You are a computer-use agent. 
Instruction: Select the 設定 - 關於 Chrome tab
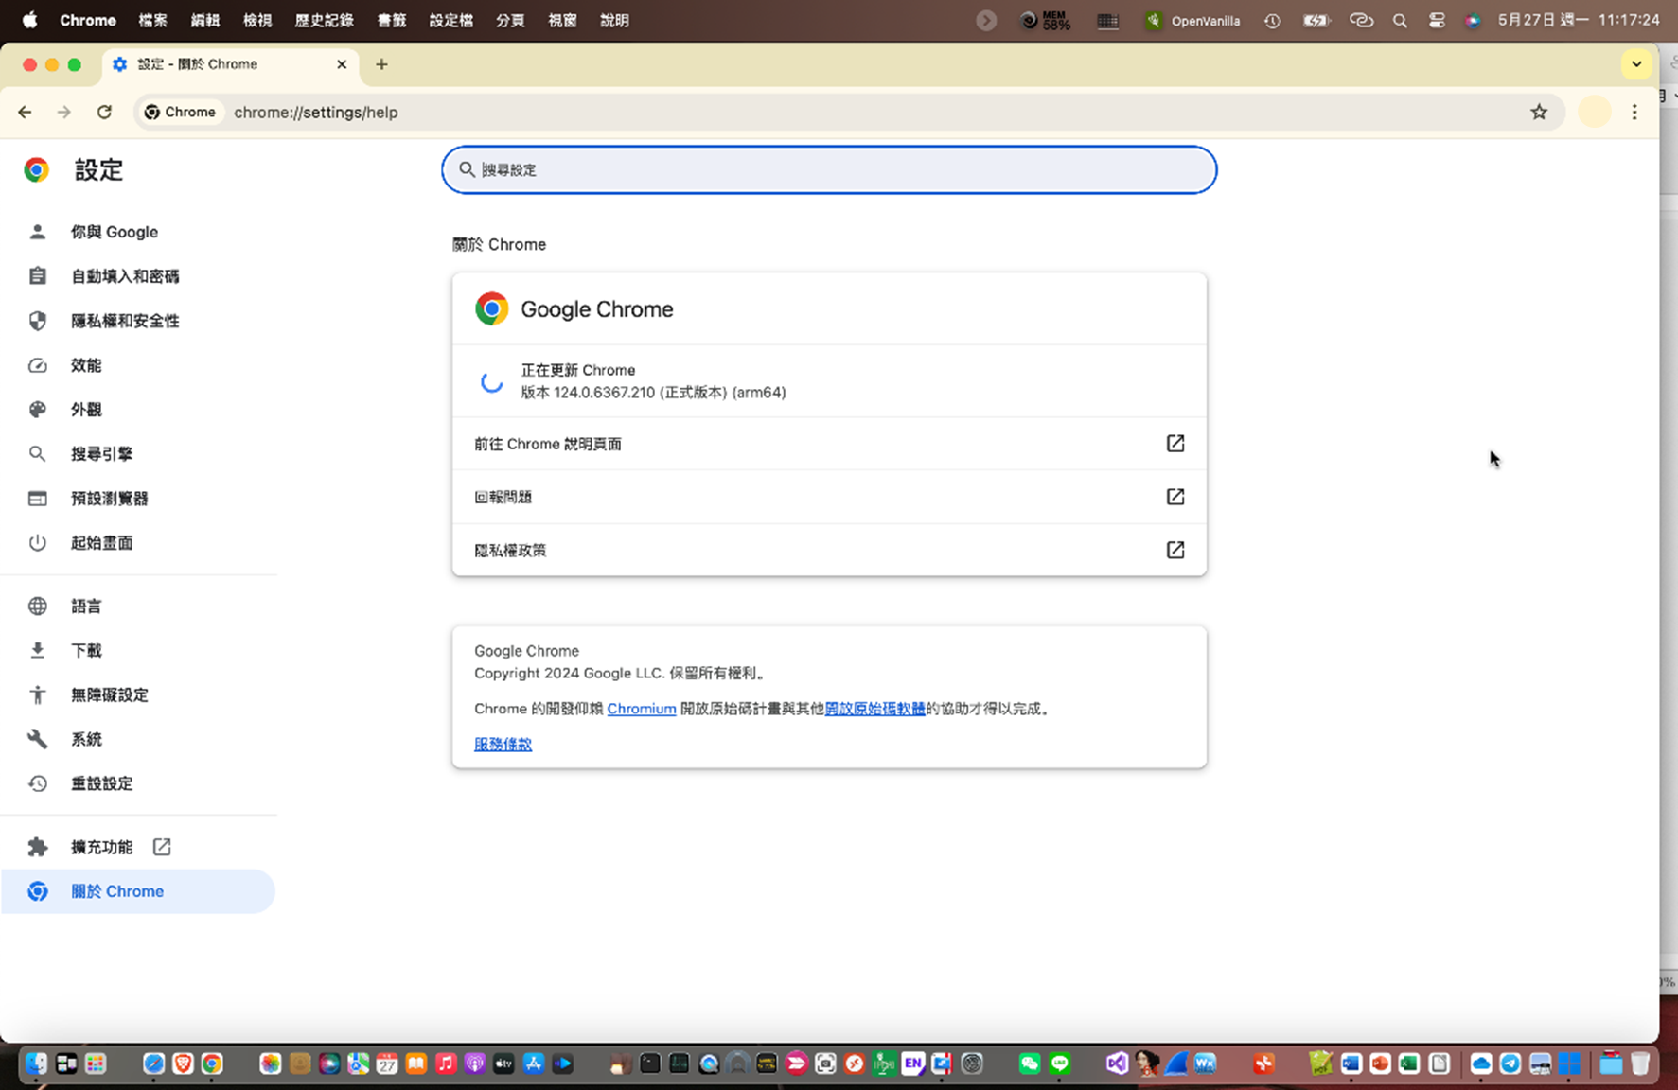click(x=230, y=64)
